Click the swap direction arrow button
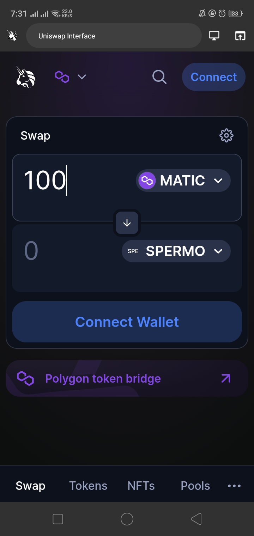This screenshot has height=536, width=254. [127, 223]
